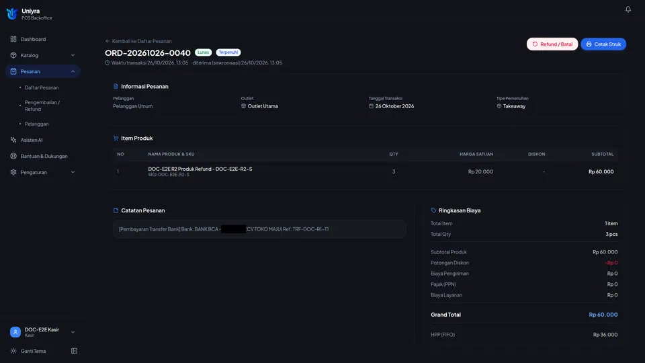Click unit price Rp 20.000
This screenshot has width=645, height=363.
coord(480,171)
